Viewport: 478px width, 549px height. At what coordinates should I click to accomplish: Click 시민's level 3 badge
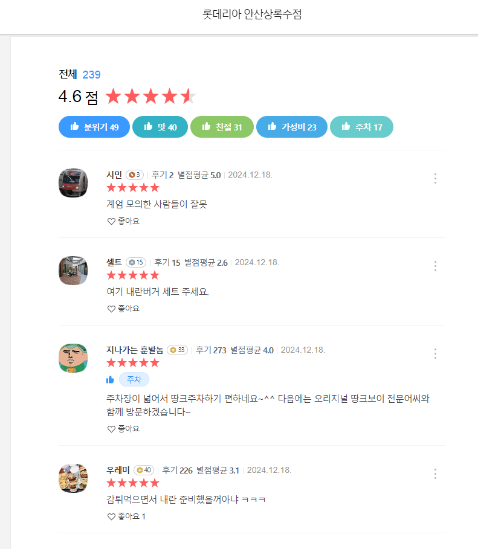coord(134,175)
